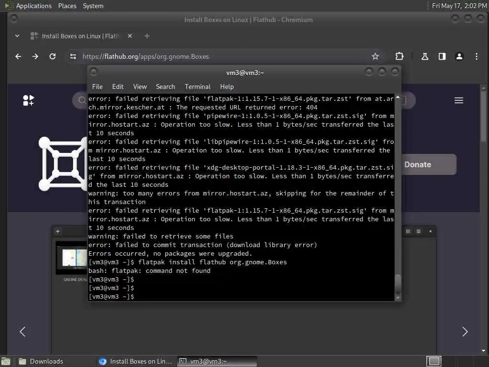
Task: Click the workspace switcher in panel
Action: pos(434,361)
